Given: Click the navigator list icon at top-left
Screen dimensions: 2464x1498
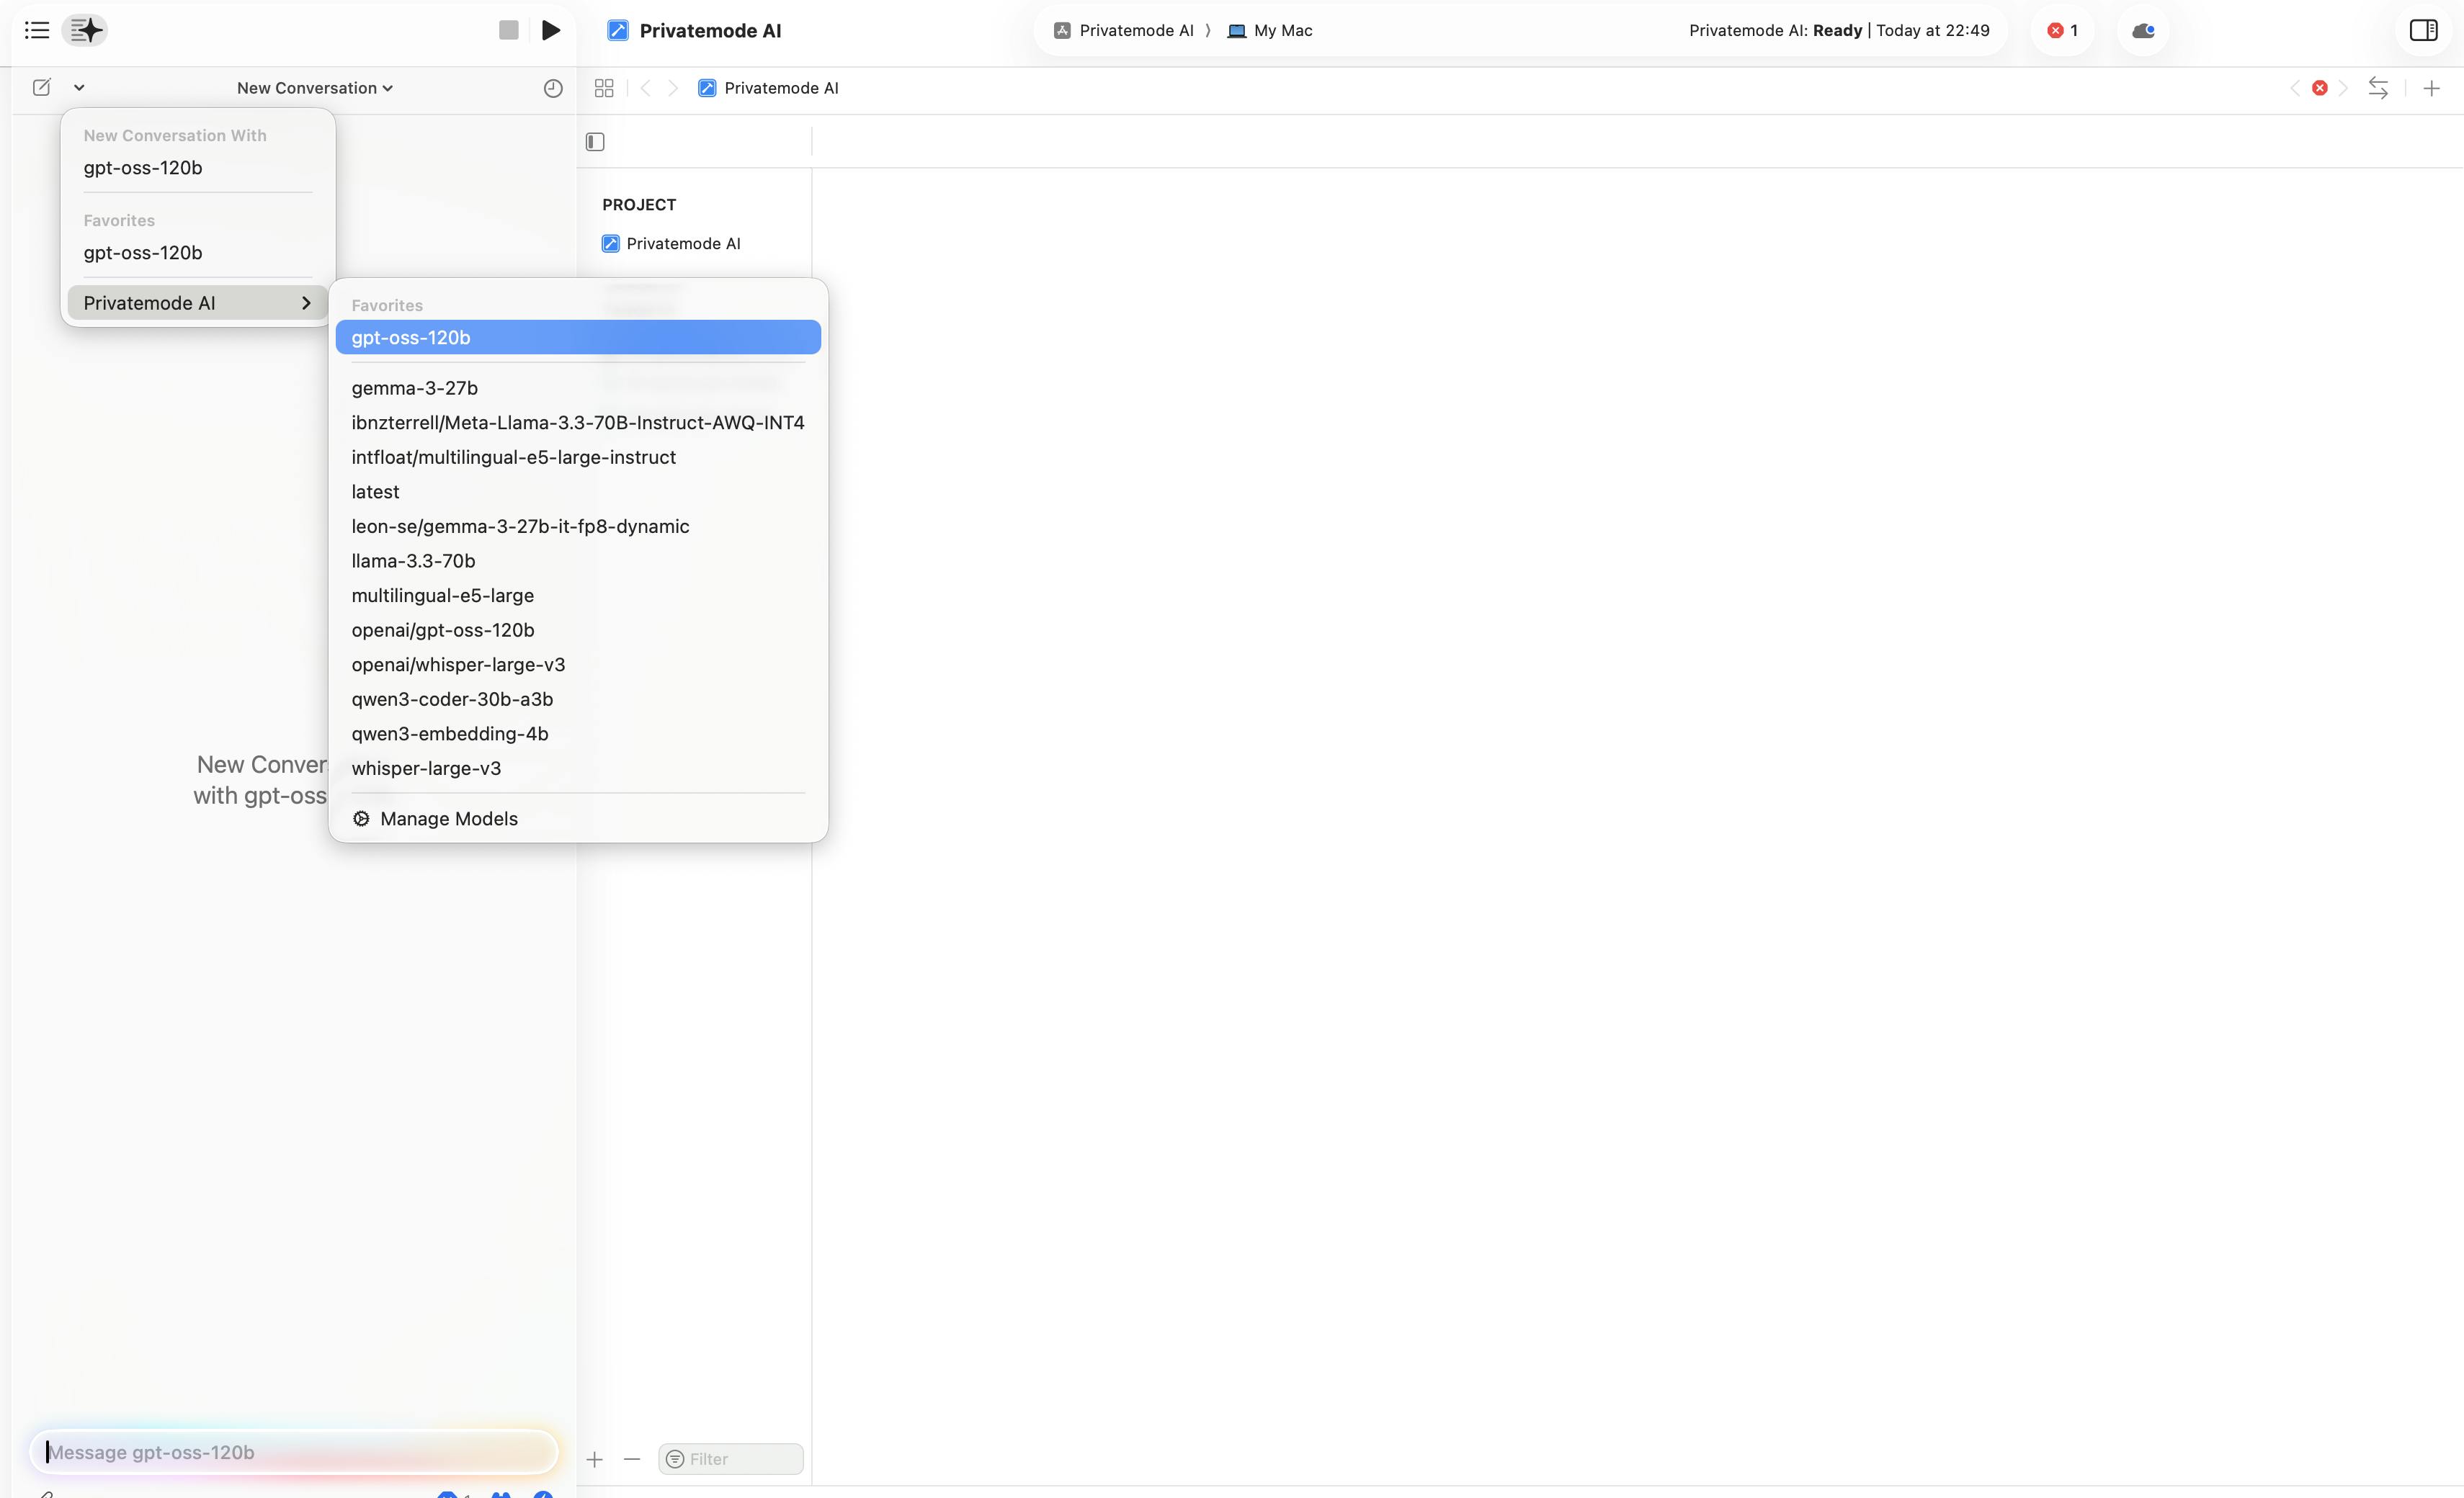Looking at the screenshot, I should point(37,30).
